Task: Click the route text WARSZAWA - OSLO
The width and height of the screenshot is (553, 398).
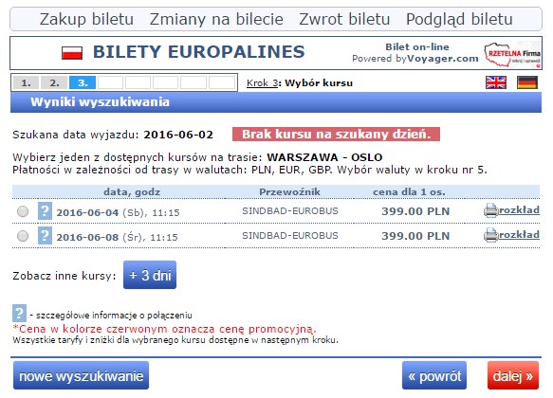Action: point(324,157)
